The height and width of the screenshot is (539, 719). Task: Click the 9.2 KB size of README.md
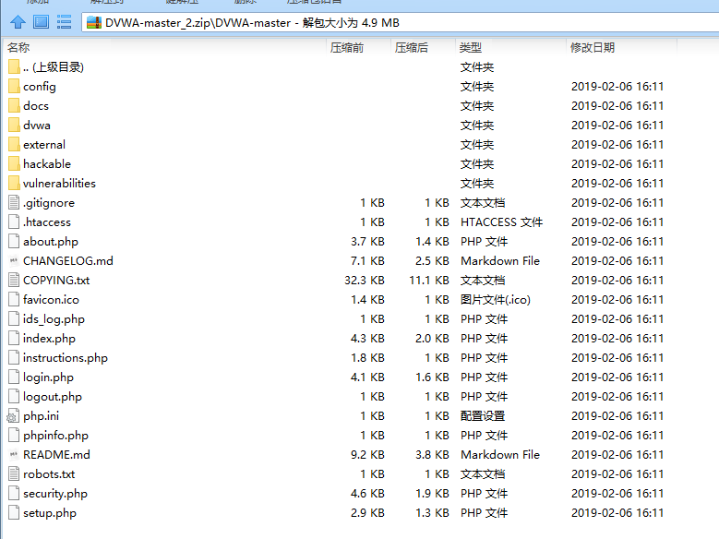coord(367,455)
